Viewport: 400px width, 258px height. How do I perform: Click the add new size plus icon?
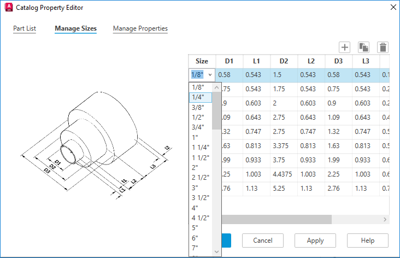point(344,47)
